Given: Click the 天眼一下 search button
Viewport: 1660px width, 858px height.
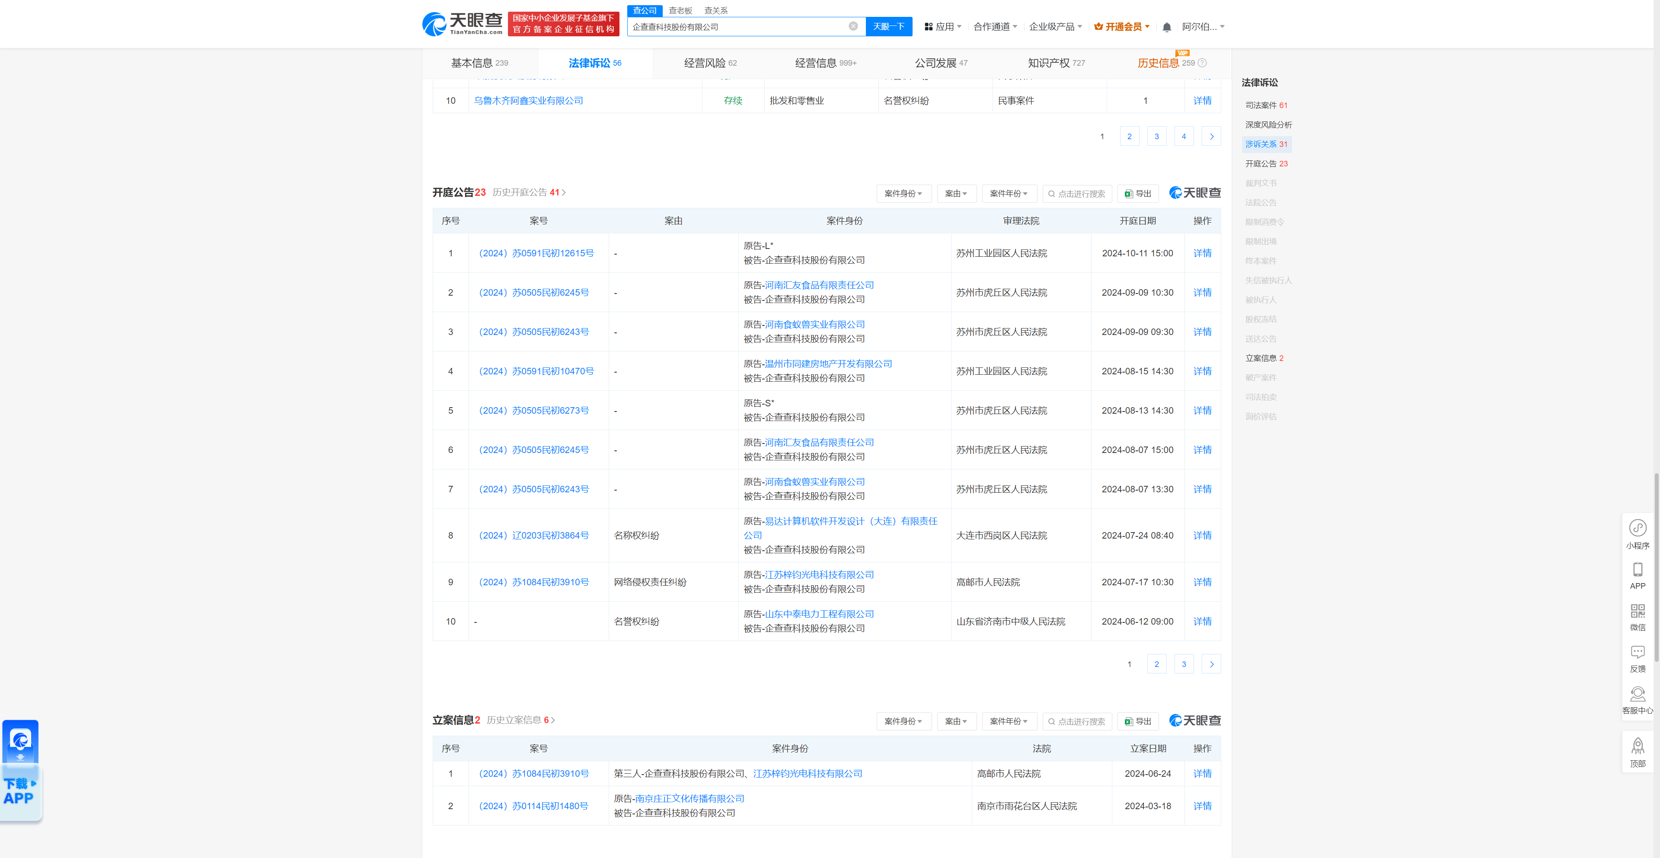Looking at the screenshot, I should point(889,26).
